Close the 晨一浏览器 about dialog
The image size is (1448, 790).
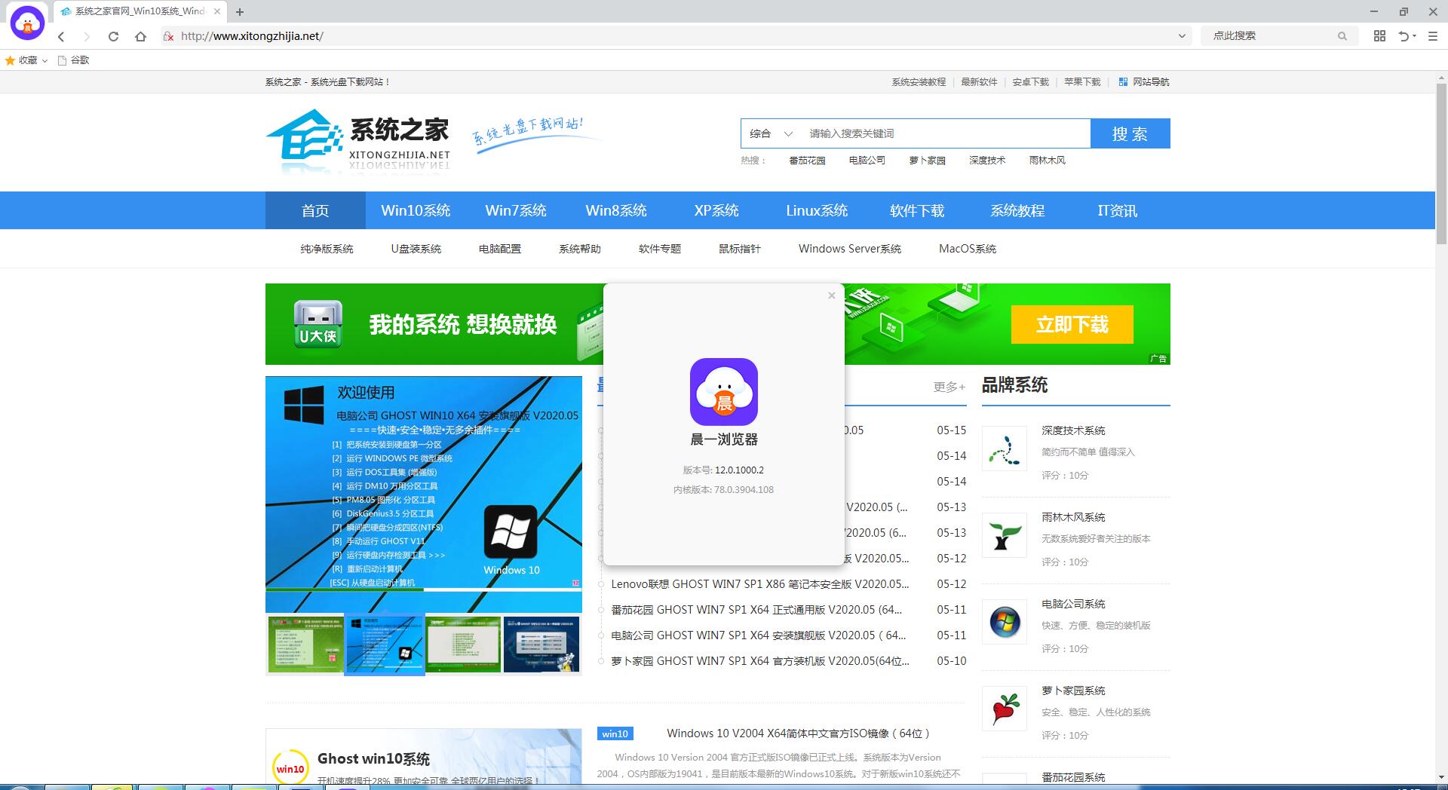tap(831, 295)
